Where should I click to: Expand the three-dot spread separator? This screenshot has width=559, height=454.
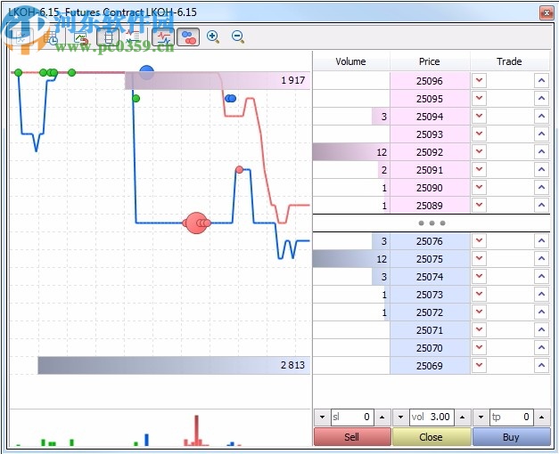tap(432, 223)
